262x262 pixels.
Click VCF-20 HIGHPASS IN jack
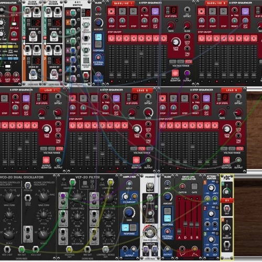click(72, 182)
